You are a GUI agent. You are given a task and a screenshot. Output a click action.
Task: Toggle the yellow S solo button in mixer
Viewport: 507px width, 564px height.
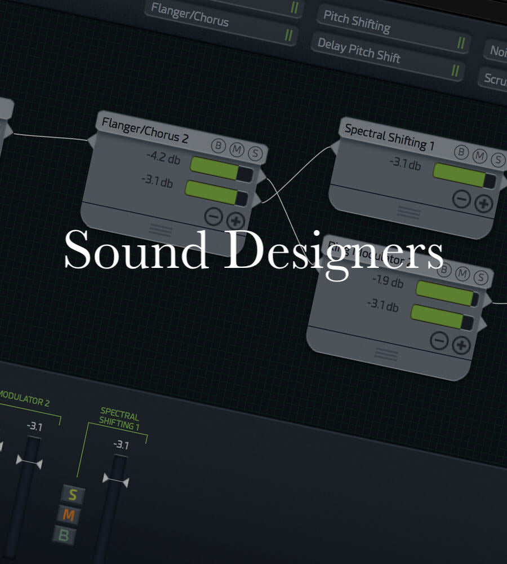click(73, 495)
